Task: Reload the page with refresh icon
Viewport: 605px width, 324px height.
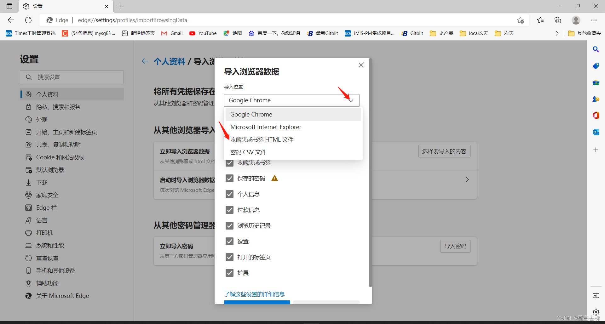Action: point(28,20)
